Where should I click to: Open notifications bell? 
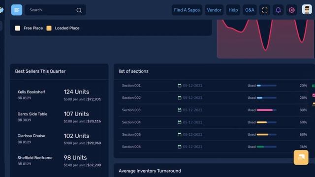point(278,10)
